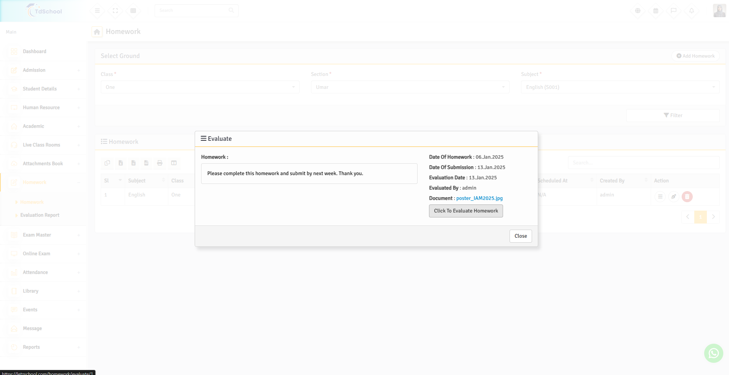Toggle fullscreen mode icon in header

[x=115, y=11]
